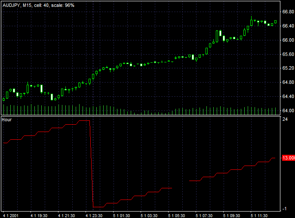This screenshot has height=218, width=295.
Task: Click the 24 indicator scale label
Action: pos(285,119)
